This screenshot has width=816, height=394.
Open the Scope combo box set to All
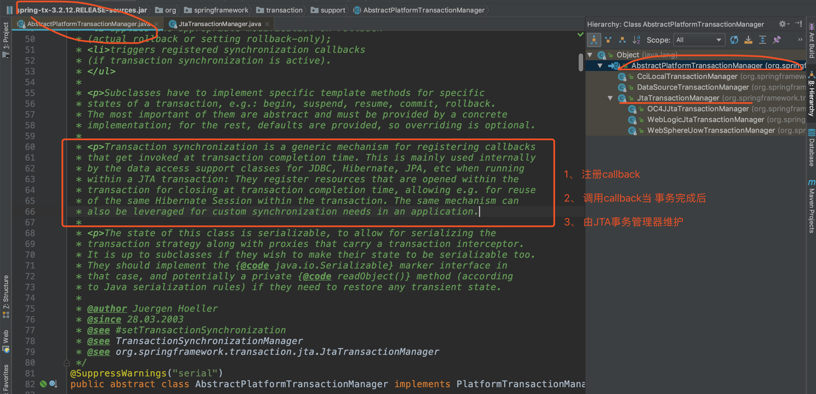click(x=699, y=40)
